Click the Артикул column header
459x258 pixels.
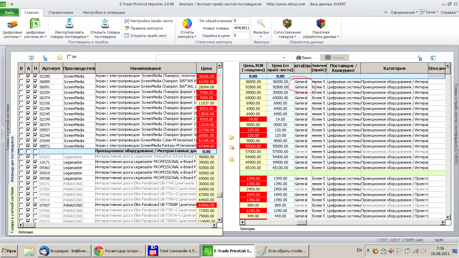tap(51, 68)
